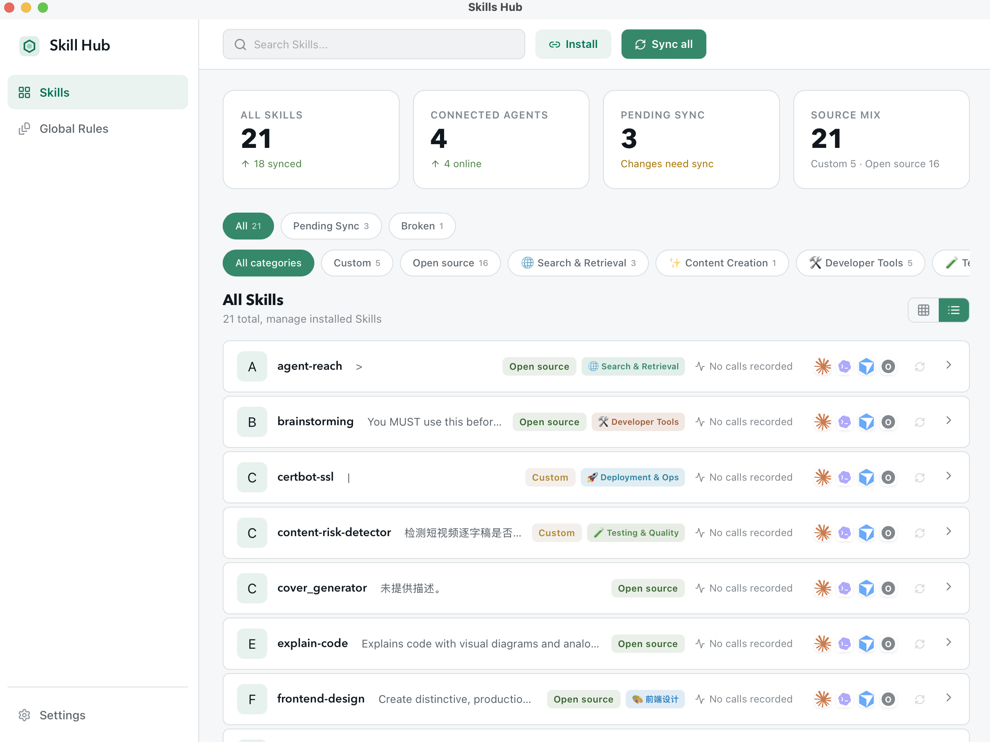Toggle Claude agent for content-risk-detector
Screen dimensions: 990x742
click(823, 533)
